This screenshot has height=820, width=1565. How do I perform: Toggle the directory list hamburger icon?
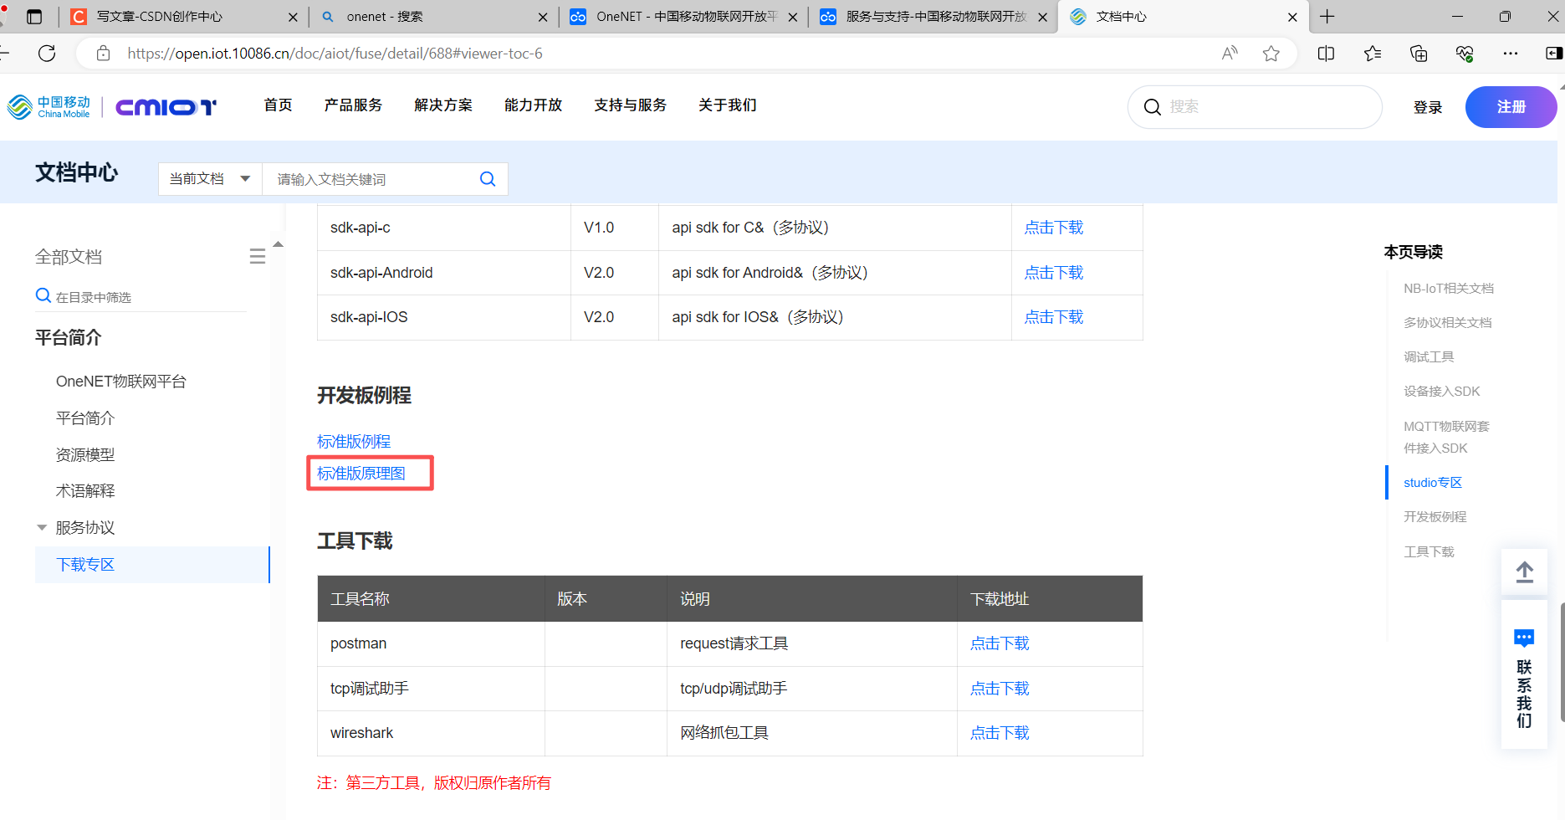point(258,256)
